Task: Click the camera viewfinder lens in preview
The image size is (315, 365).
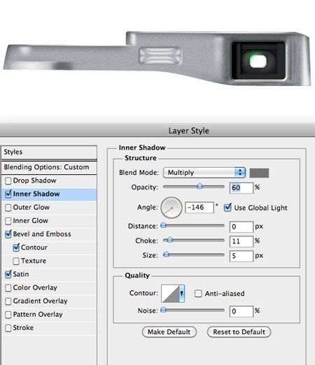Action: point(258,61)
